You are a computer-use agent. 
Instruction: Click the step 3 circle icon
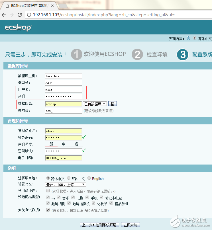[183, 54]
